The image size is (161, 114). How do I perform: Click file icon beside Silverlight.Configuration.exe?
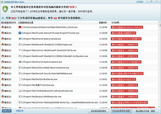[x=20, y=56]
